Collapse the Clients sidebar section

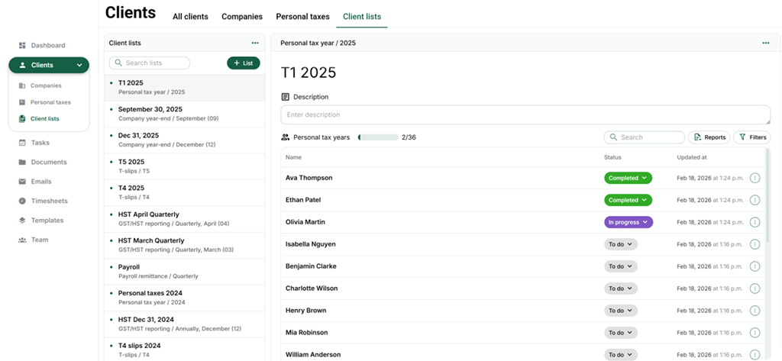pyautogui.click(x=79, y=66)
